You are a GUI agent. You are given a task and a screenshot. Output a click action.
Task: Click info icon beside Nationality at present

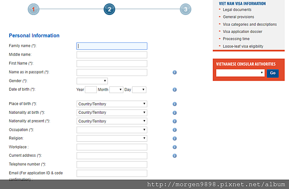pyautogui.click(x=174, y=121)
